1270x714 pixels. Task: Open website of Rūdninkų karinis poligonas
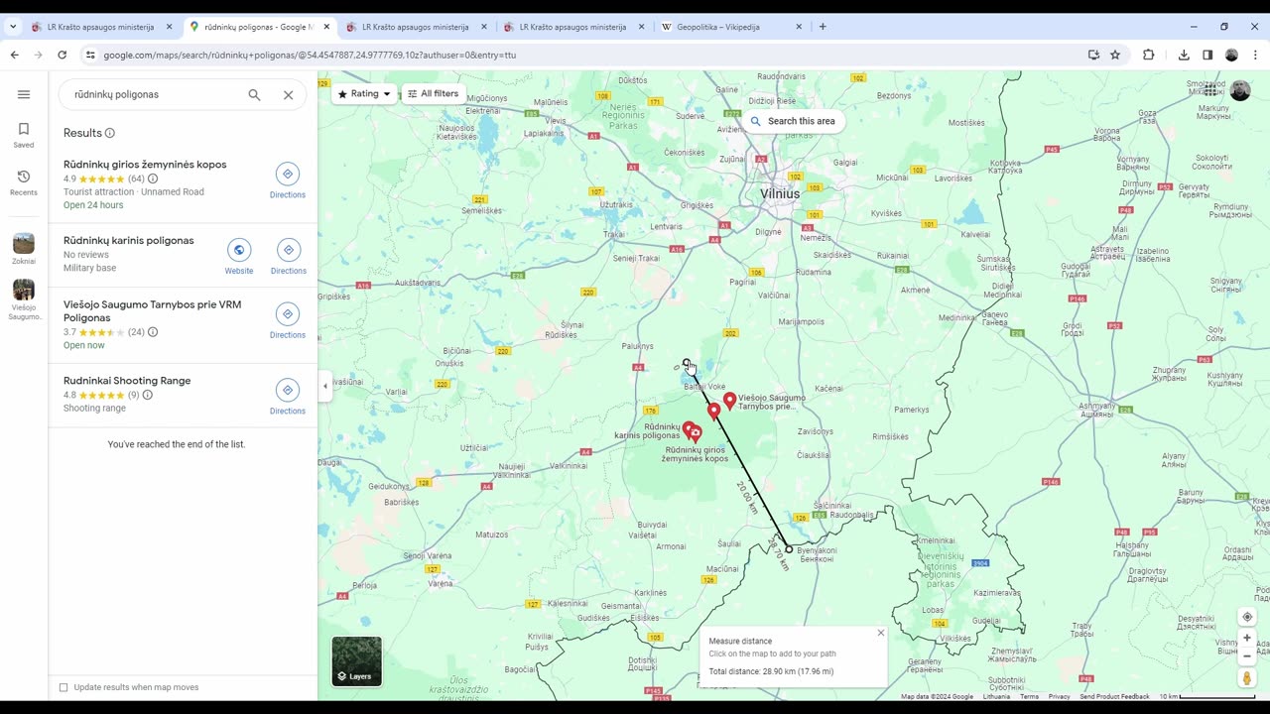(238, 257)
